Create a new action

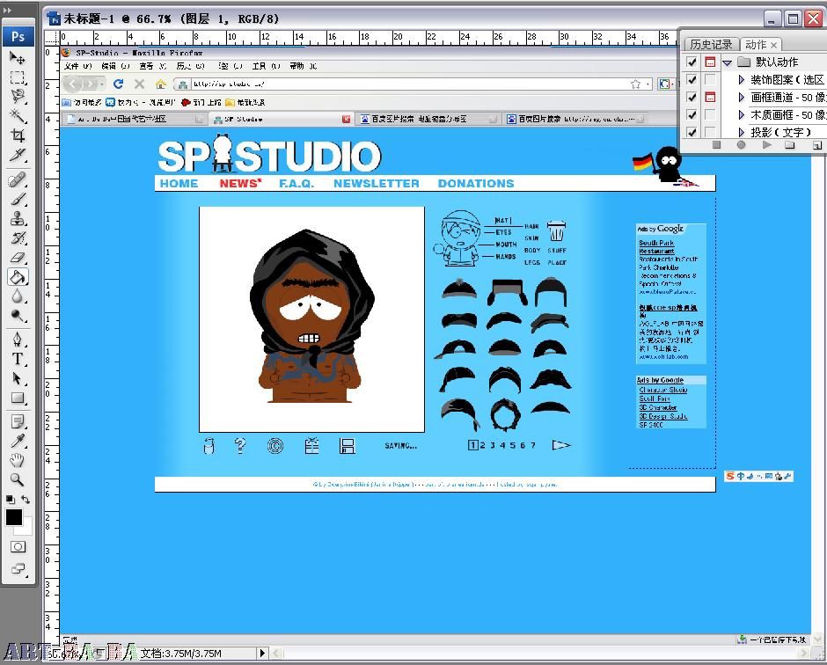(x=816, y=145)
